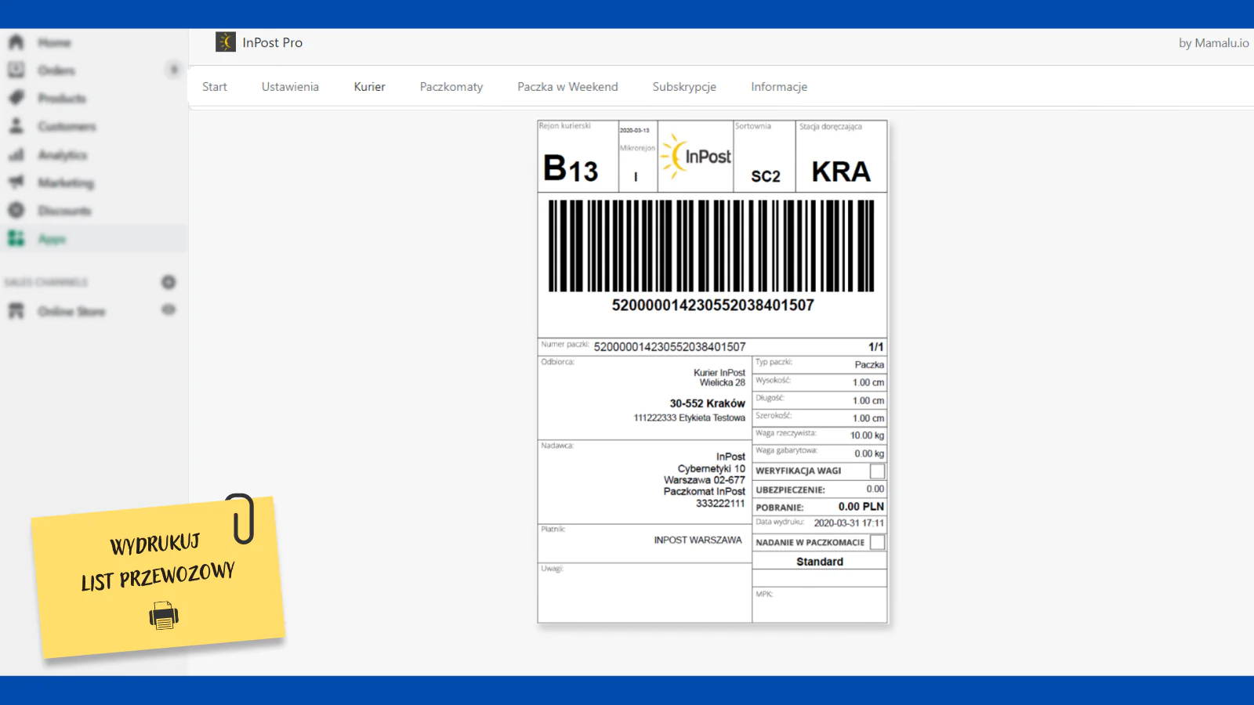Screen dimensions: 1254x705
Task: Click 'Warszawa 02-677' sender city
Action: 705,480
